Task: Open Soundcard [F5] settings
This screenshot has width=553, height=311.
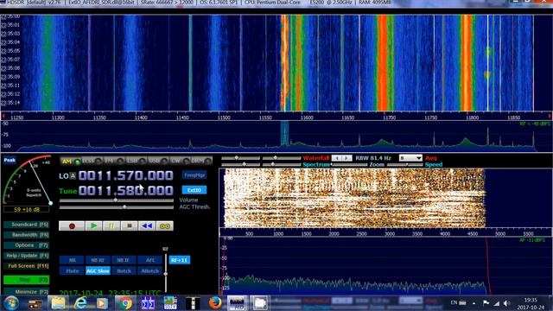Action: pyautogui.click(x=27, y=225)
